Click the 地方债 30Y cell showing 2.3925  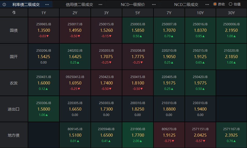pyautogui.click(x=231, y=135)
